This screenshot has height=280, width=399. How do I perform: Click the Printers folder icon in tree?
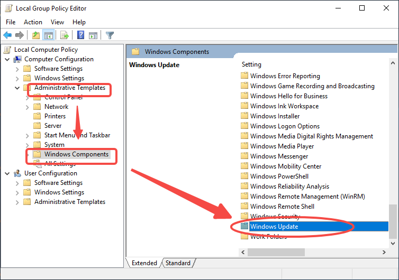[37, 116]
